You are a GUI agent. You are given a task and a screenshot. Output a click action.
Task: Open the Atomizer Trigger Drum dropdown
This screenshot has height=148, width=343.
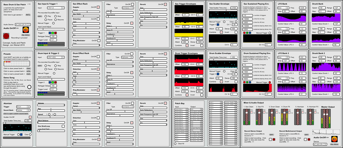(x=23, y=106)
